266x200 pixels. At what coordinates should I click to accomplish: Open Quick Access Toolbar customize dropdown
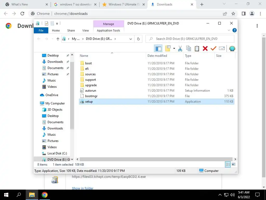[x=57, y=23]
